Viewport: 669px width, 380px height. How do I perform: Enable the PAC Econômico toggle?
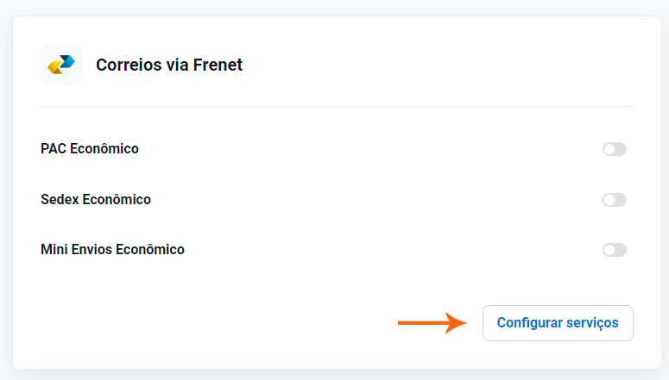pos(614,149)
